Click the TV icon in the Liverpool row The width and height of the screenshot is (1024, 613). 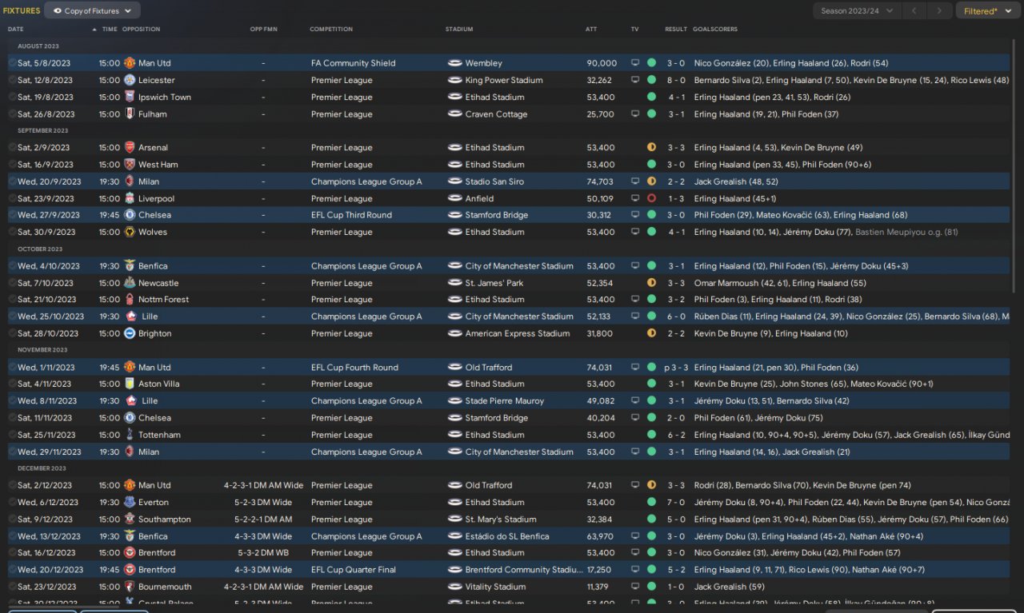click(x=636, y=198)
